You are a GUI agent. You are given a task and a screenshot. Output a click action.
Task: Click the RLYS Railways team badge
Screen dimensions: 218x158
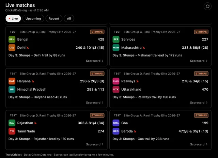click(x=116, y=81)
